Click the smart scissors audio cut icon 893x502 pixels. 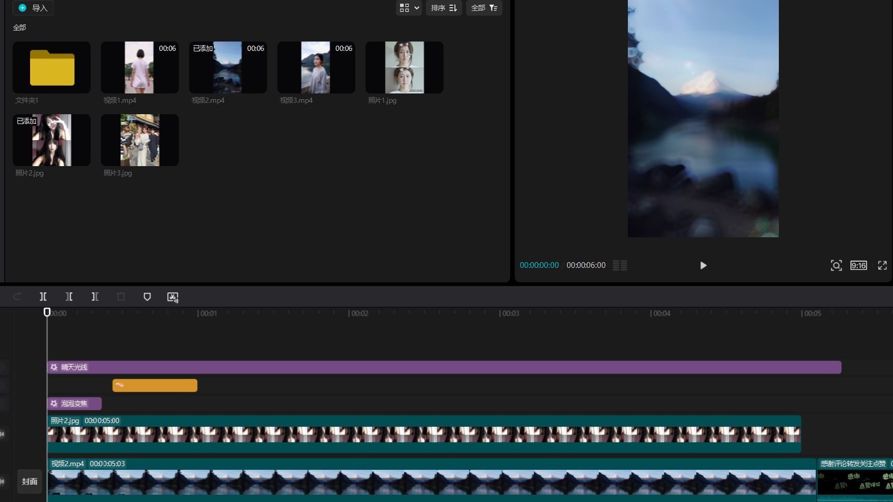[173, 297]
